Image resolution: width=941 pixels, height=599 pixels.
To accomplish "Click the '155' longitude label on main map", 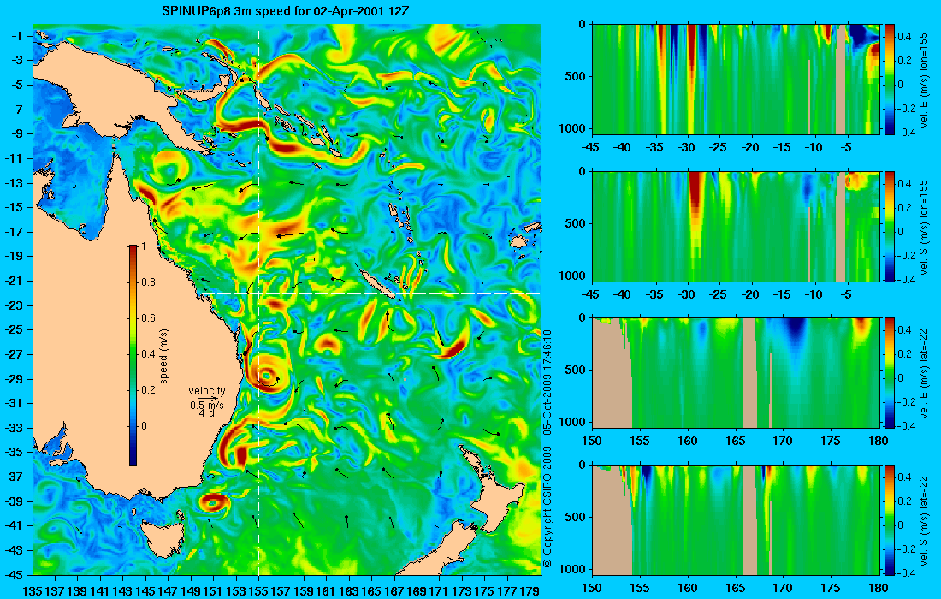I will click(258, 591).
